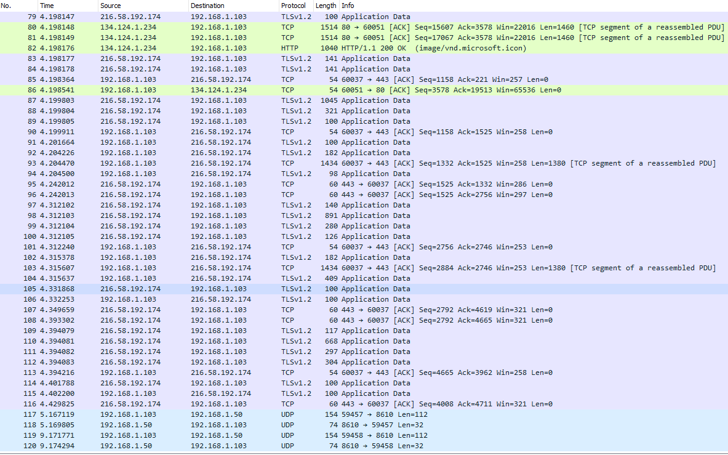
Task: Select packet 117 UDP to 192.168.1.50
Action: point(246,414)
